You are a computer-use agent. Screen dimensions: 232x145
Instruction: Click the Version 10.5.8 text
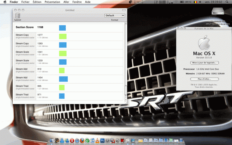tap(204, 58)
